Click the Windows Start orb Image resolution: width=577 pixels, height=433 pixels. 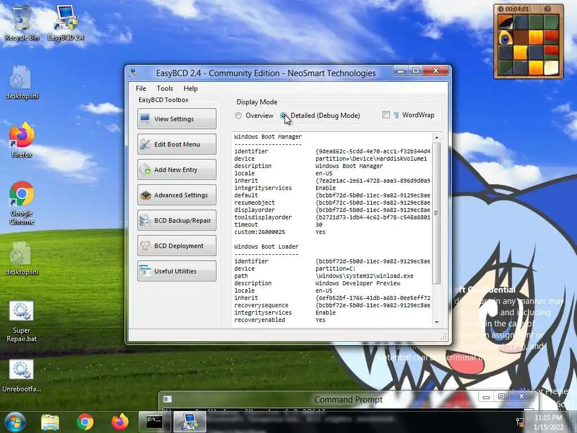pos(15,422)
